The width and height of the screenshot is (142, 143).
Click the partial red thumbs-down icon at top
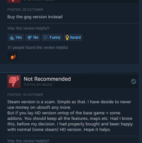click(14, 1)
